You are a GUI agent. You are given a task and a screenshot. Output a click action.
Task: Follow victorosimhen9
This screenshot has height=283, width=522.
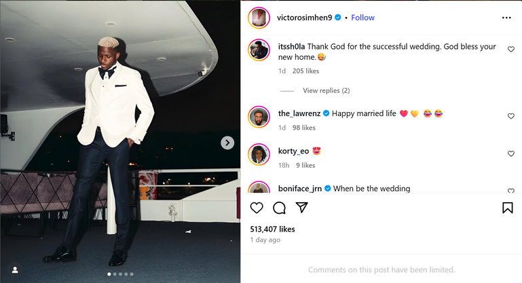(362, 18)
